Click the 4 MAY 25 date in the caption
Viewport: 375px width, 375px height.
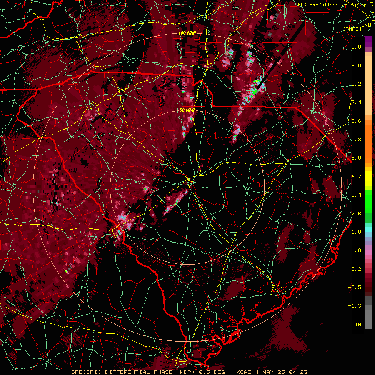270,372
